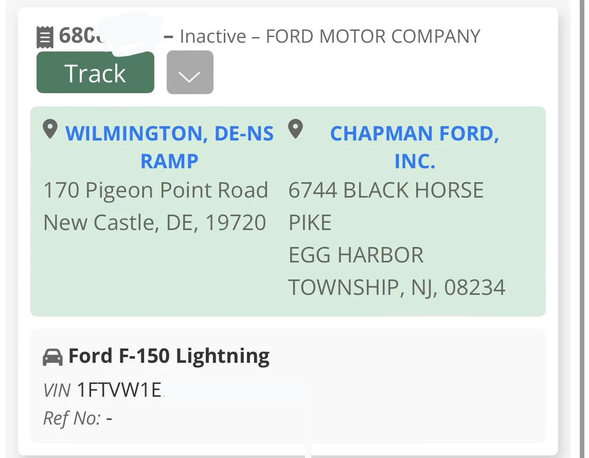The width and height of the screenshot is (589, 458).
Task: Click the car icon beside Ford F-150 Lightning
Action: (x=52, y=357)
